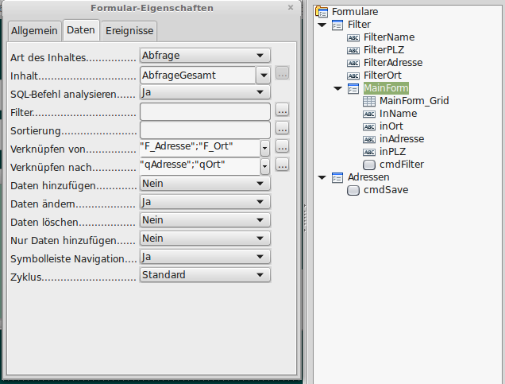Image resolution: width=505 pixels, height=384 pixels.
Task: Click the Verknüpfen nach field with qAdresse
Action: pos(200,167)
